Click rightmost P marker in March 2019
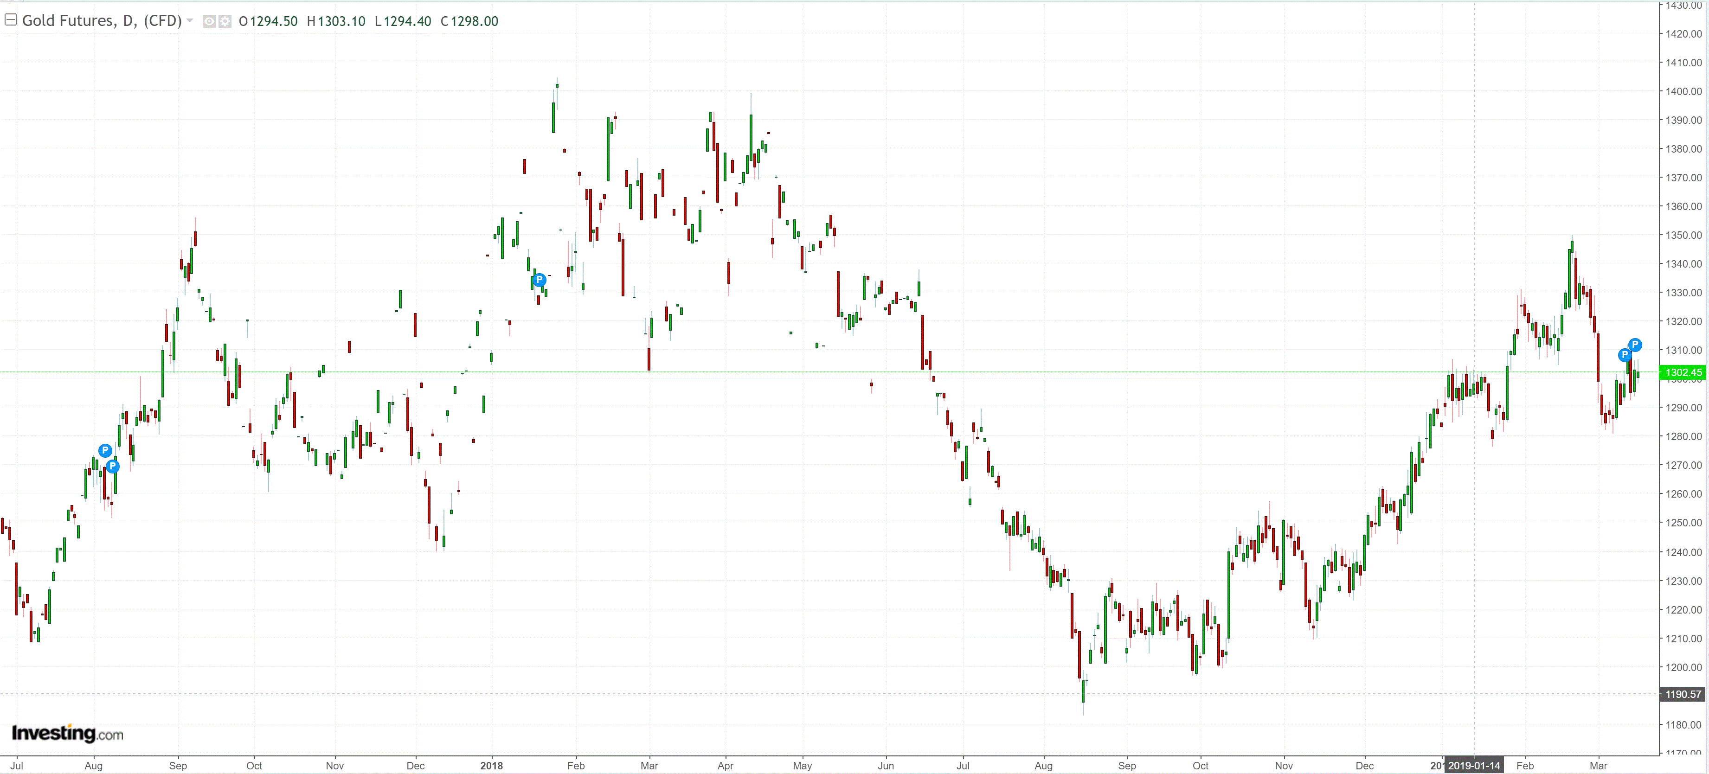1709x774 pixels. pos(1635,344)
